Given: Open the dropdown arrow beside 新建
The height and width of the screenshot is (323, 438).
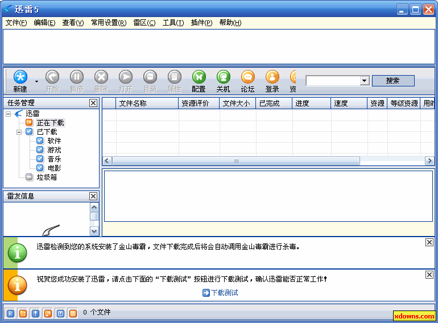Looking at the screenshot, I should point(36,81).
